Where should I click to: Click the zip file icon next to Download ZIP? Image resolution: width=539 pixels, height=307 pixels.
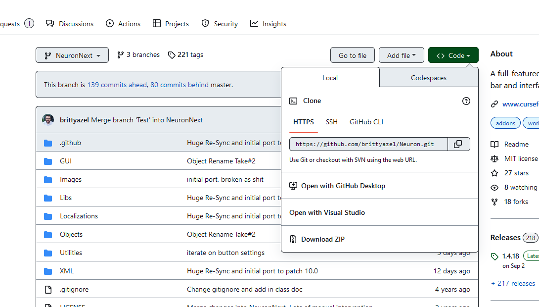click(293, 239)
